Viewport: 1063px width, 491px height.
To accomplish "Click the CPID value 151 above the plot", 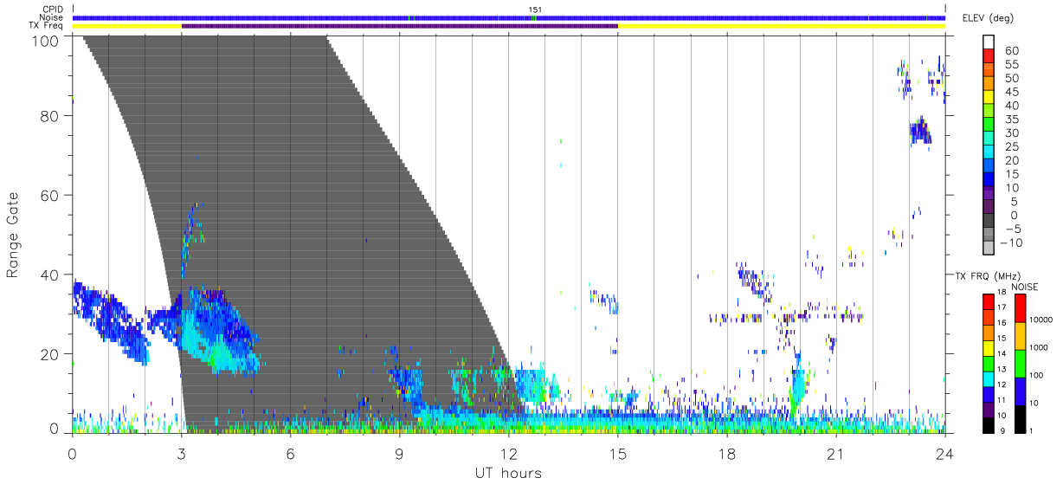I will point(535,10).
